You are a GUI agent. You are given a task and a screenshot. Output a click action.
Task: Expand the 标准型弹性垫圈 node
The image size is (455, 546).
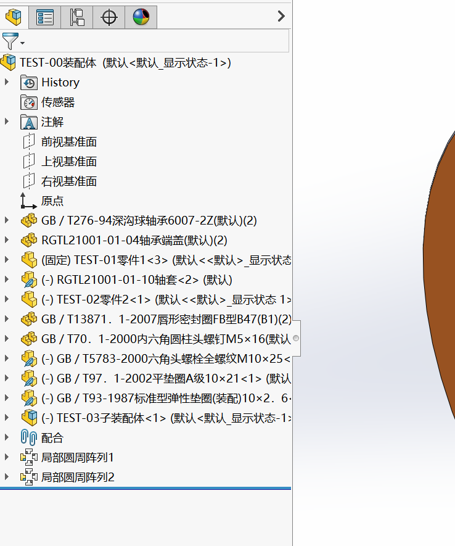7,398
